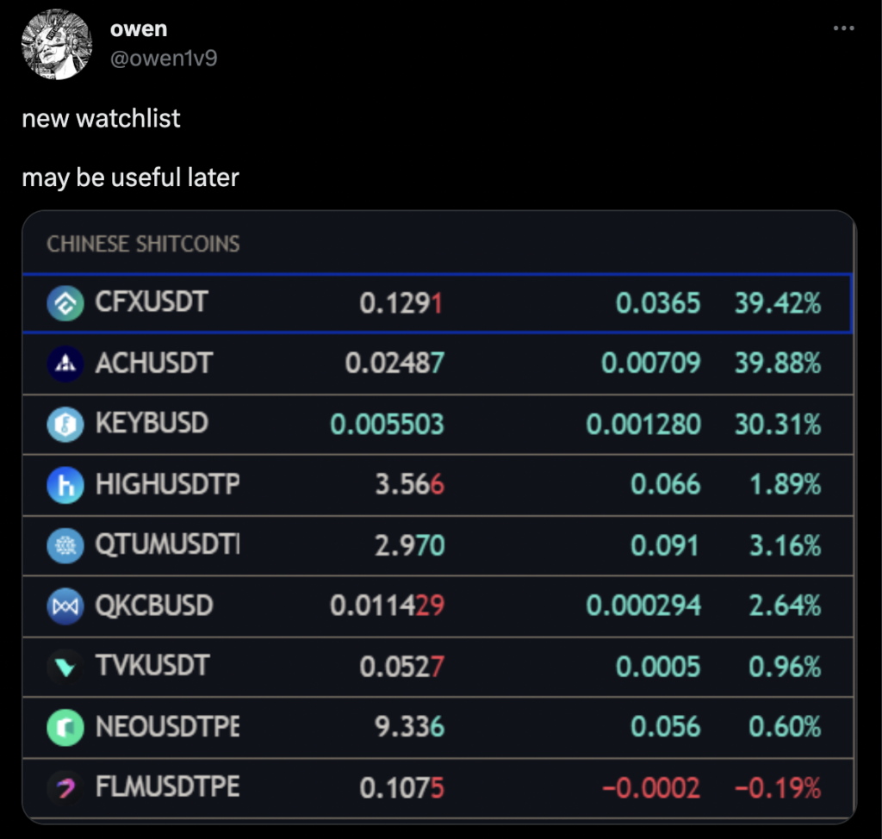Viewport: 882px width, 839px height.
Task: Click the KEY coin logo icon
Action: click(x=65, y=425)
